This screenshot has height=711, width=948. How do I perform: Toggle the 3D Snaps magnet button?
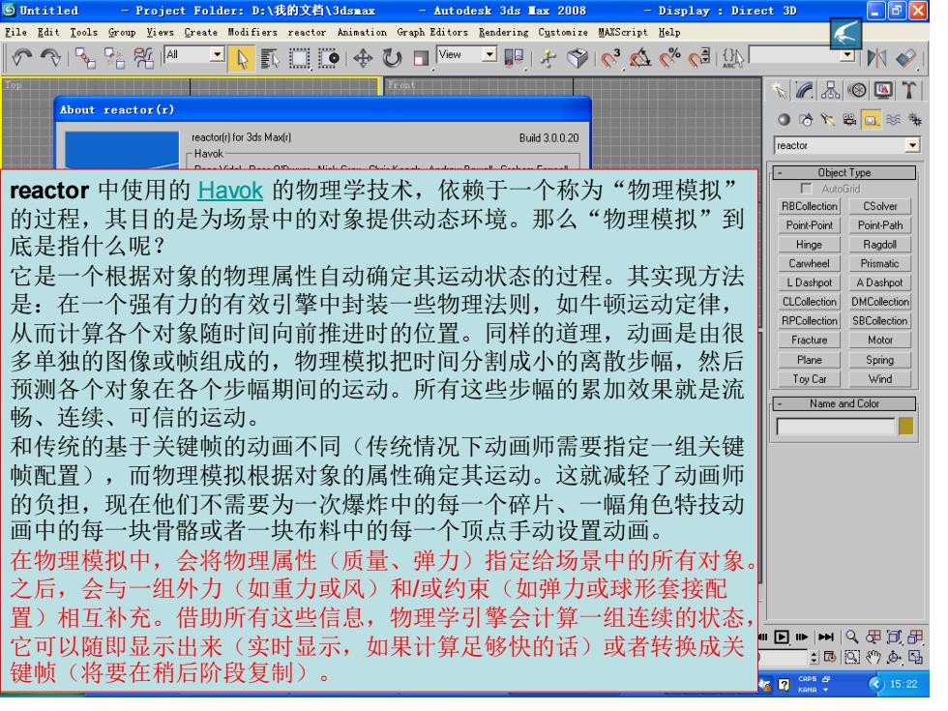click(x=611, y=59)
